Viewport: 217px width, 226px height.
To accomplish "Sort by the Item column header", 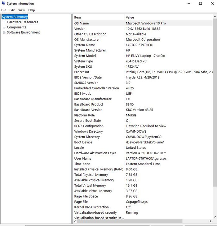I will [99, 17].
